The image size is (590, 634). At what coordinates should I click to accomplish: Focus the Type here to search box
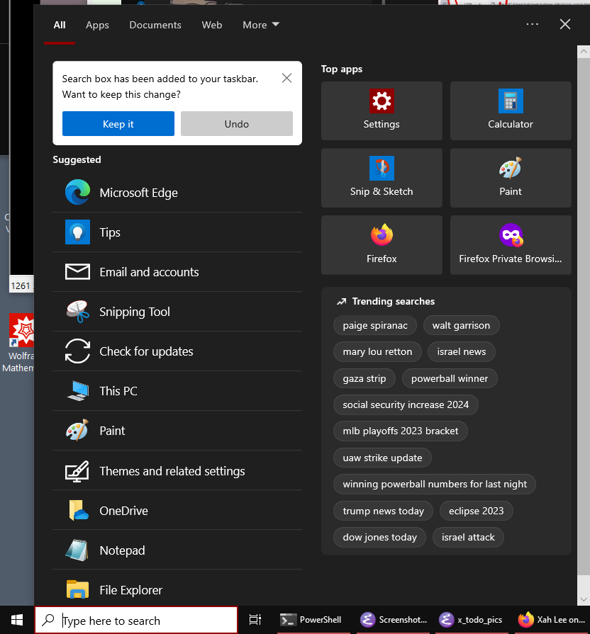[x=136, y=620]
